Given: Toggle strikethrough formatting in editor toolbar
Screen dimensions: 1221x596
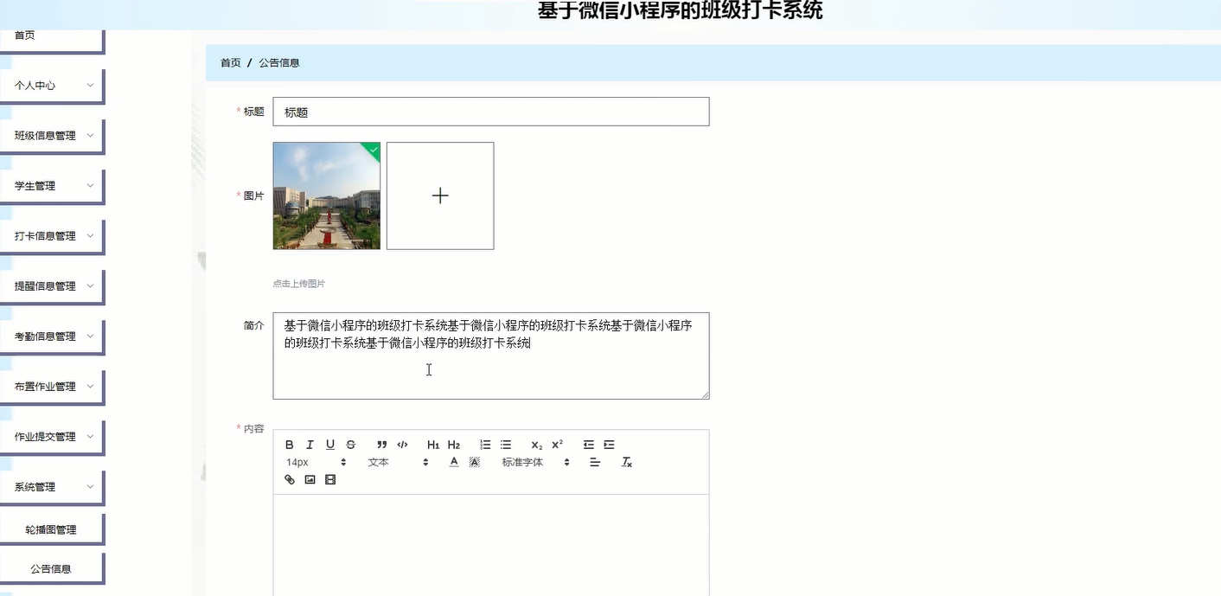Looking at the screenshot, I should (x=350, y=445).
